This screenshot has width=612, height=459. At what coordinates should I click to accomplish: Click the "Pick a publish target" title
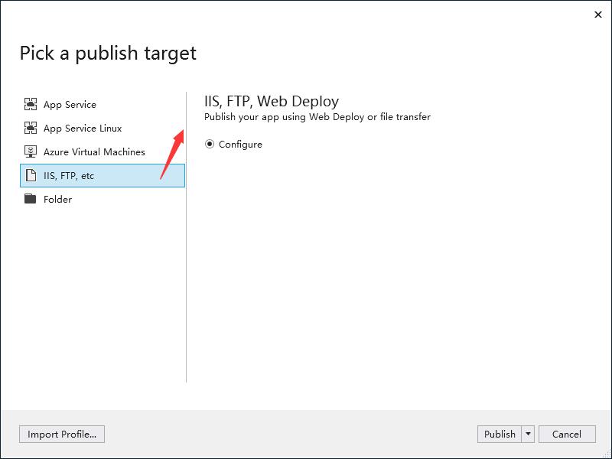[108, 53]
